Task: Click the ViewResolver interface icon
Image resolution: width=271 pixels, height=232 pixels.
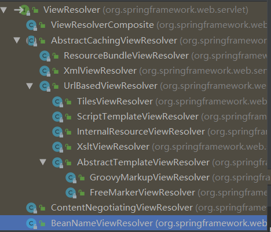Action: 24,10
